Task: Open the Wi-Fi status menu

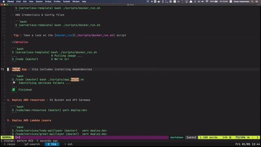Action: click(207, 2)
